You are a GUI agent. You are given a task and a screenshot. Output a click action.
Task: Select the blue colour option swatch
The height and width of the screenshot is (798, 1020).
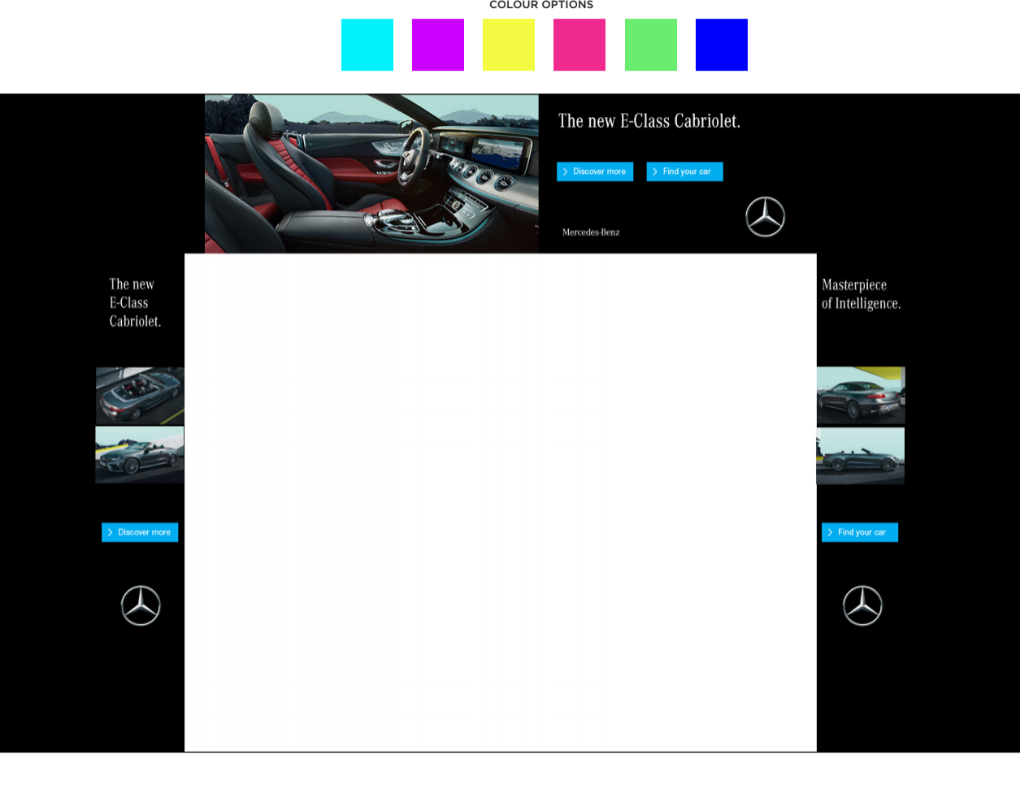722,45
